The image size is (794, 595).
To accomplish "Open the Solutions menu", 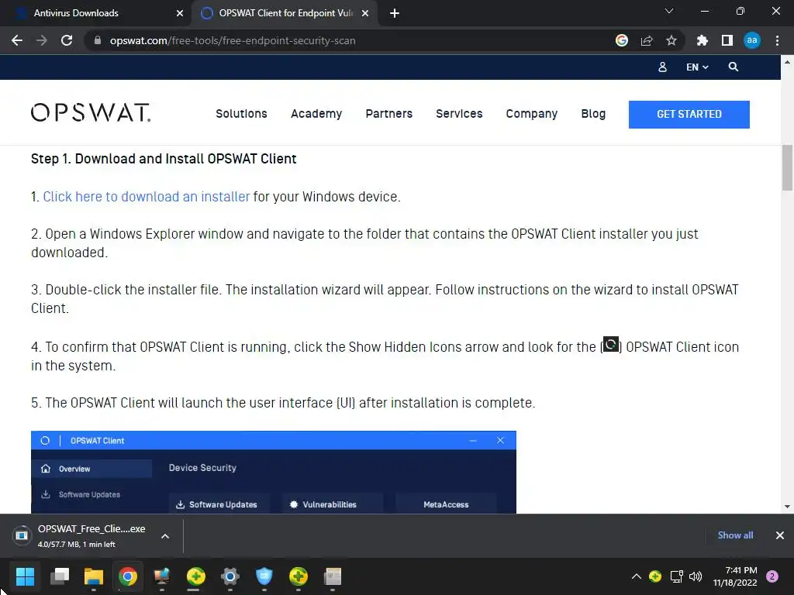I will click(x=241, y=114).
